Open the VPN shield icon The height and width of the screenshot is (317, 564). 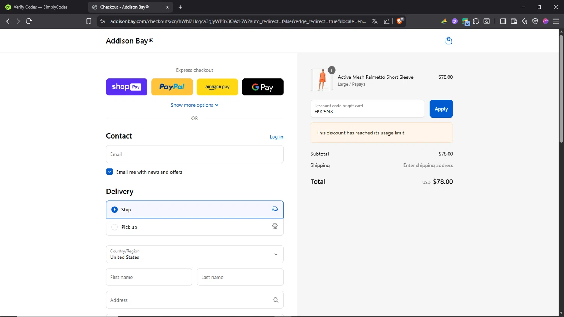tap(535, 21)
